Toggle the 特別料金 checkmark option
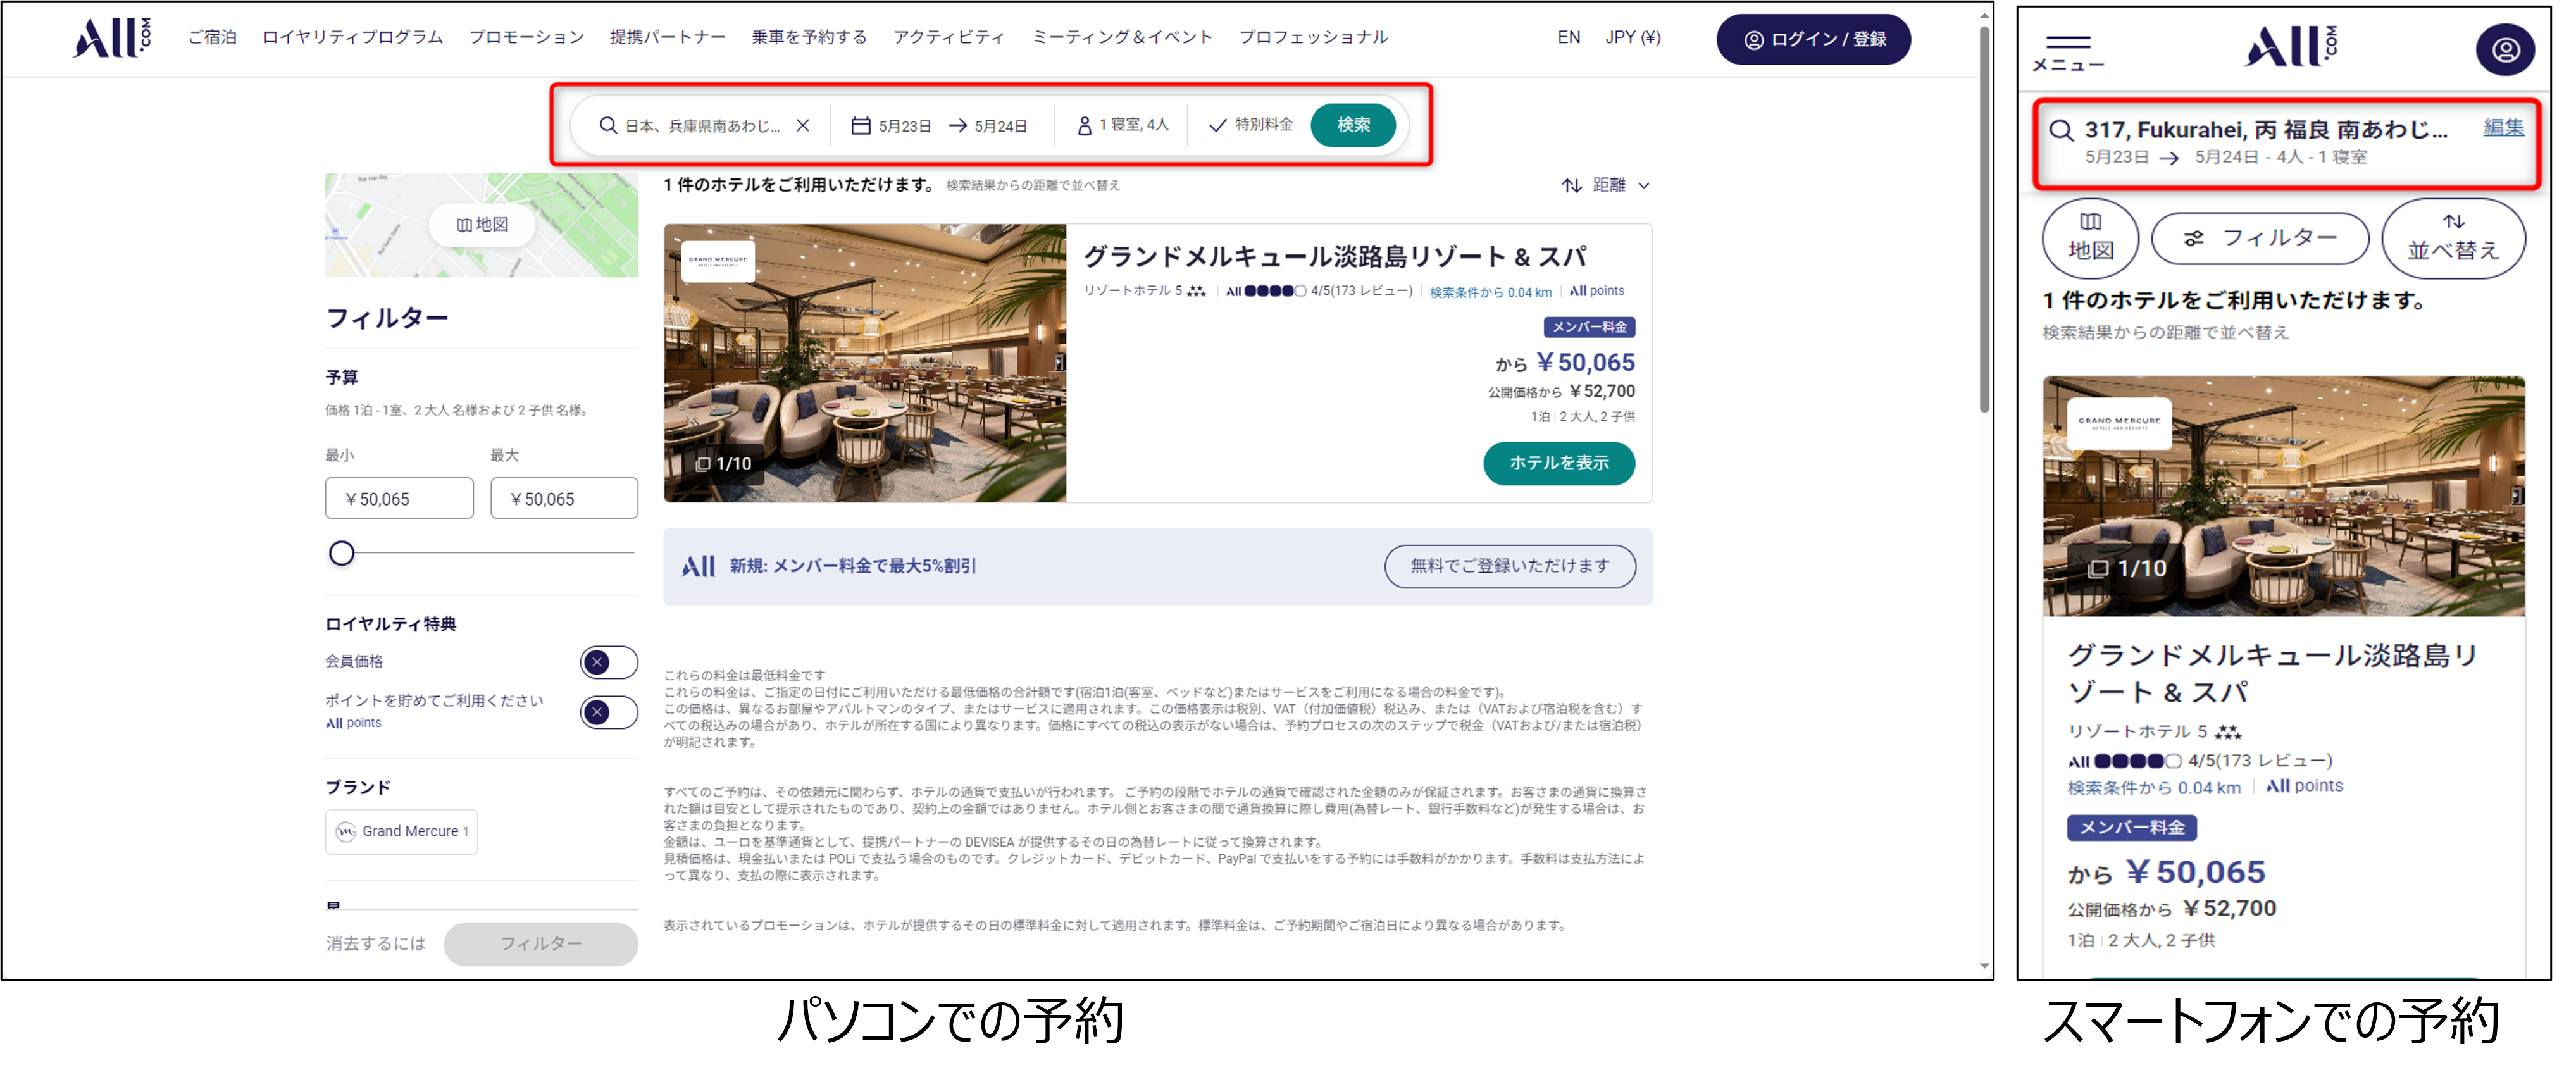Image resolution: width=2576 pixels, height=1082 pixels. coord(1217,125)
